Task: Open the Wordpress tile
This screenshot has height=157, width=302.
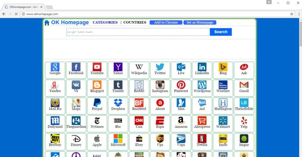Action: tap(202, 88)
